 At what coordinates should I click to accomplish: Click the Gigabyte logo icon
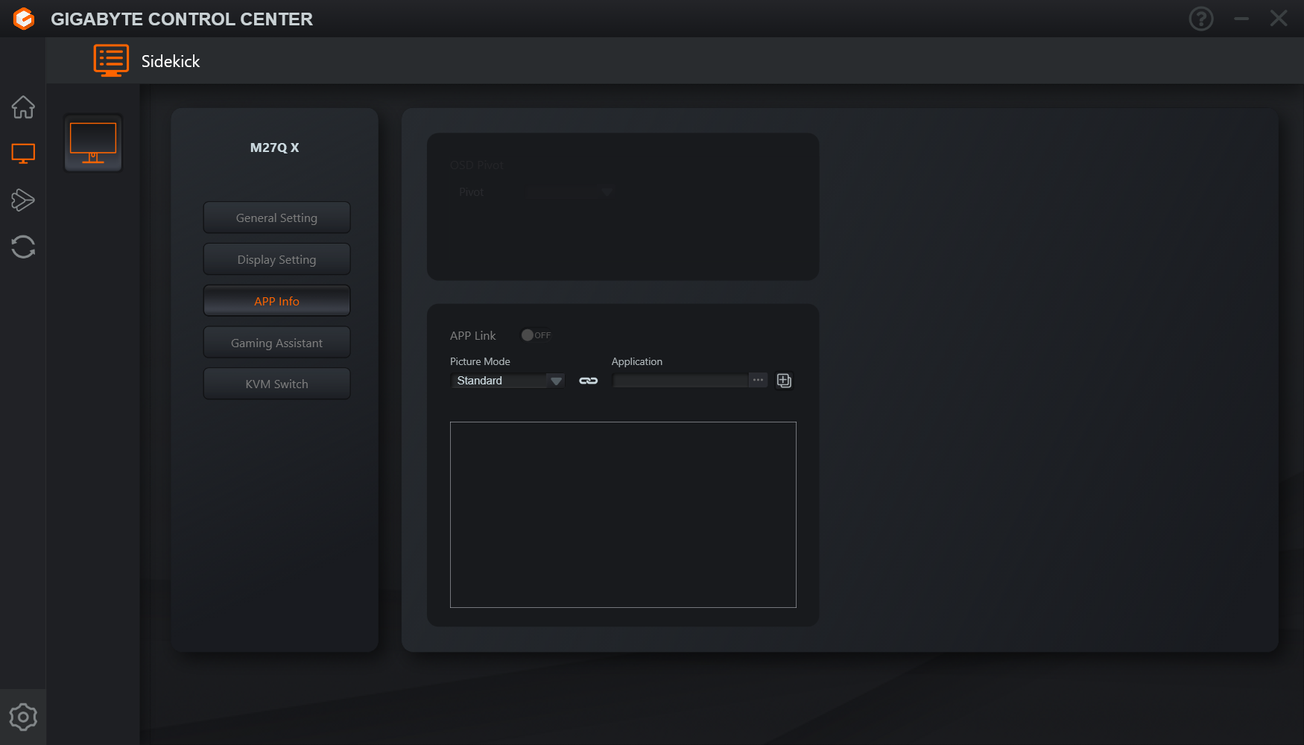tap(24, 19)
